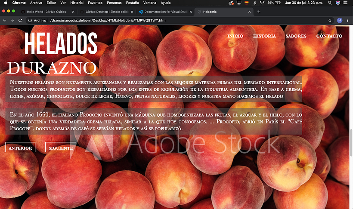The image size is (353, 209).
Task: Close the Heladeria tab
Action: tap(249, 12)
